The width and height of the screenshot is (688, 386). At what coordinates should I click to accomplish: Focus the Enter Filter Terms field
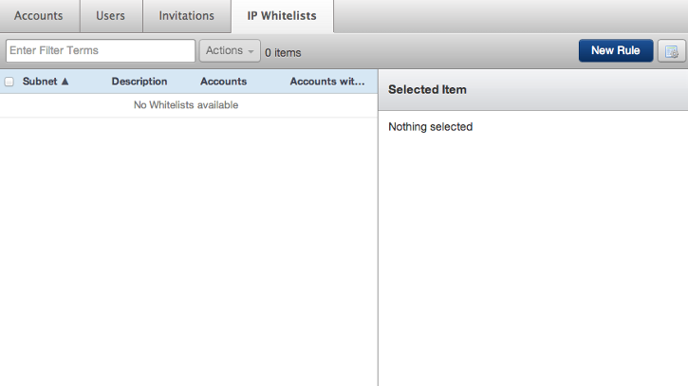point(101,51)
